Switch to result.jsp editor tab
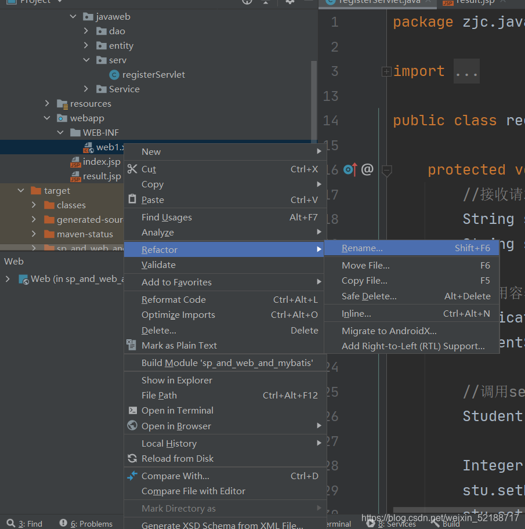This screenshot has height=529, width=525. pyautogui.click(x=475, y=2)
